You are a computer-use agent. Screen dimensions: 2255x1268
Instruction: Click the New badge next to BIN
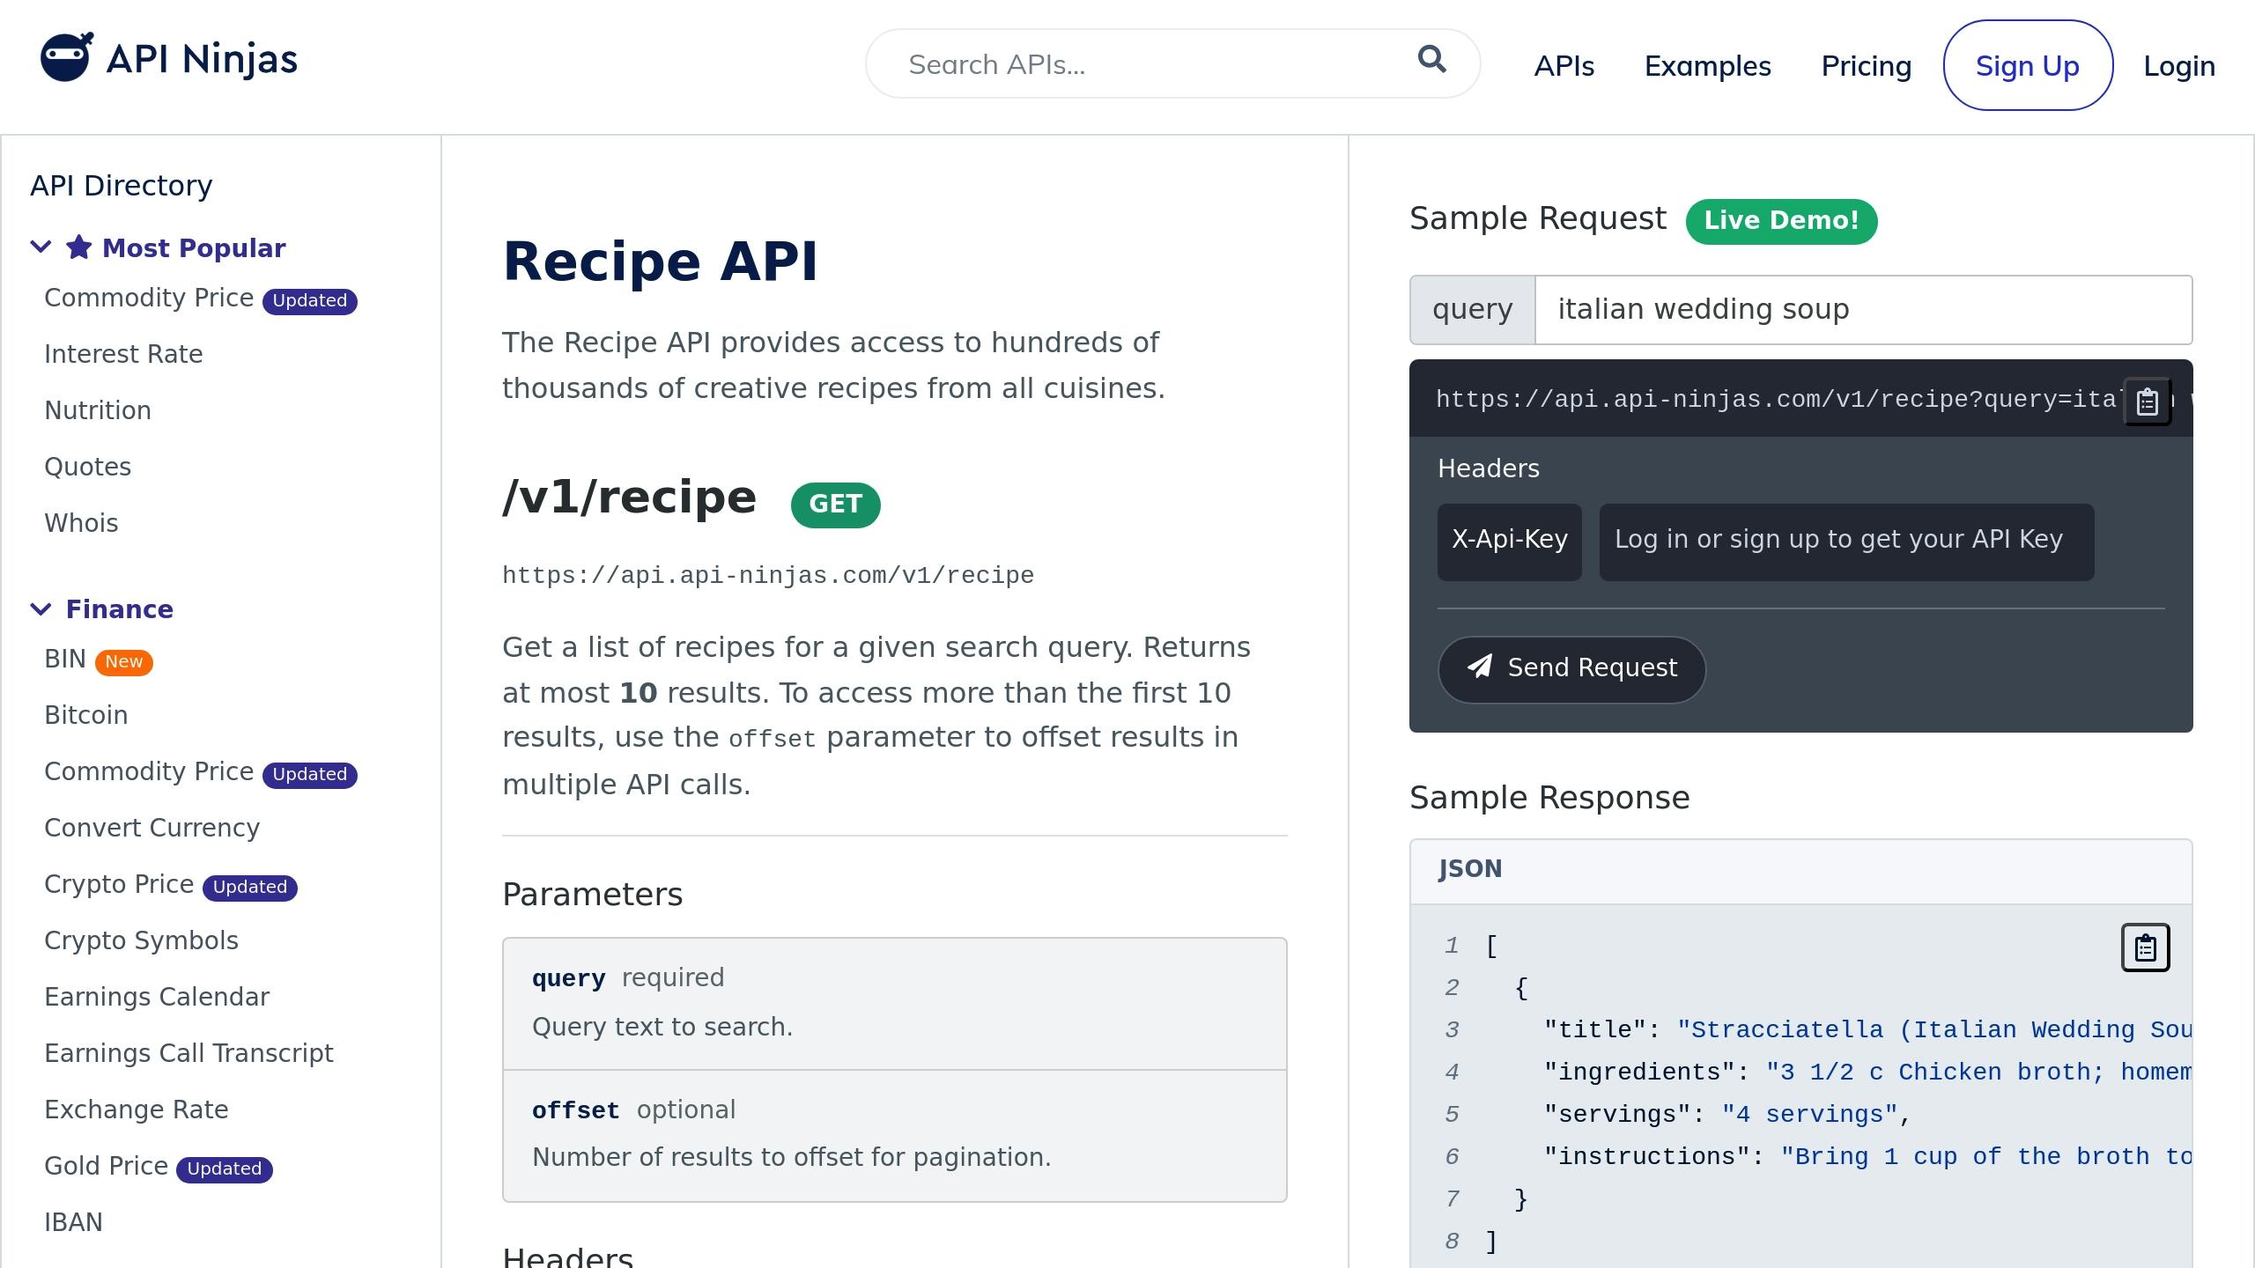click(x=124, y=661)
